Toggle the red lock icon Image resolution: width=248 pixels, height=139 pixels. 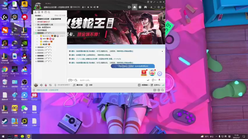click(46, 85)
